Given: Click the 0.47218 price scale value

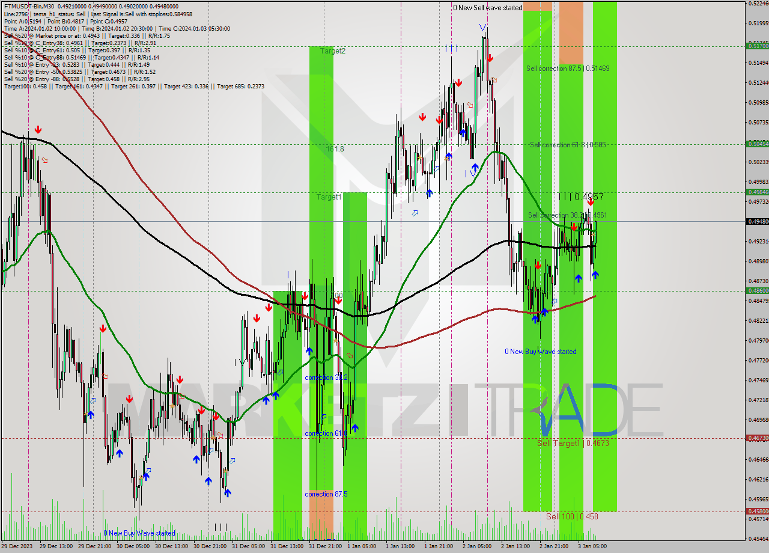Looking at the screenshot, I should tap(759, 400).
